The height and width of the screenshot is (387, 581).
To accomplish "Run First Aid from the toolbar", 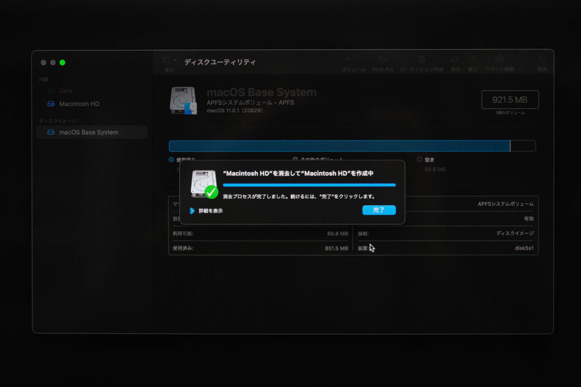I will [x=383, y=63].
